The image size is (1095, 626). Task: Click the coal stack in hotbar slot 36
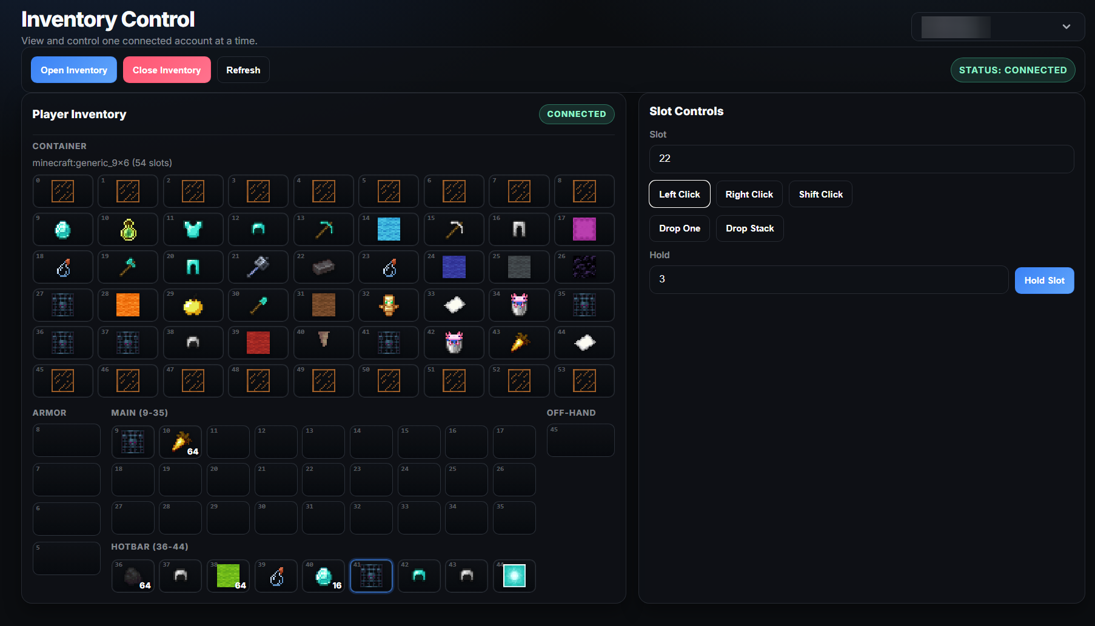tap(133, 576)
